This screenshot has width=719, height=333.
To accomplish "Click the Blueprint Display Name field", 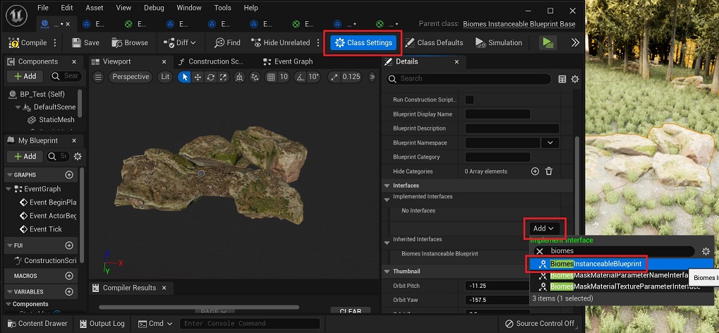I will pos(497,114).
